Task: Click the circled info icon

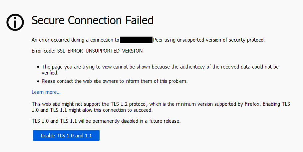Action: click(15, 23)
